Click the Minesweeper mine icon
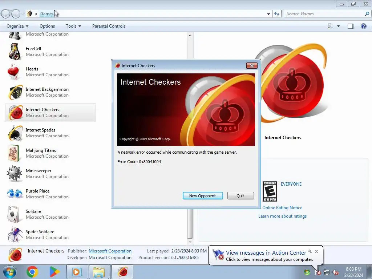The image size is (372, 279). click(14, 174)
